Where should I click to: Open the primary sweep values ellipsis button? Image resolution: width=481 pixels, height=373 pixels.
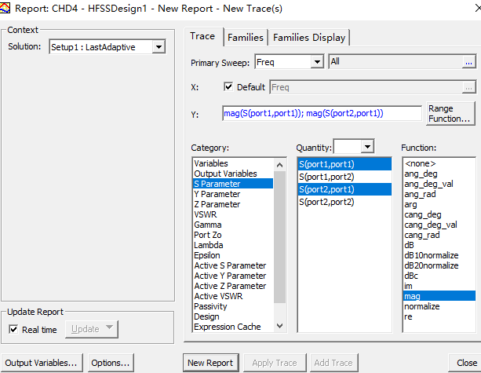[x=468, y=62]
